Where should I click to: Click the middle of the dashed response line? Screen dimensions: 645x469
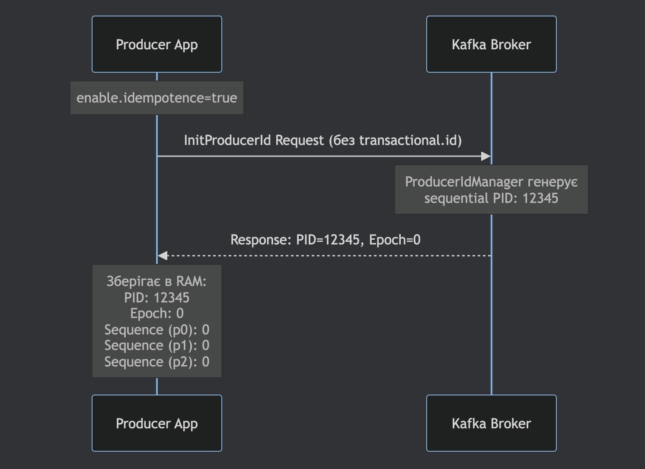[324, 256]
